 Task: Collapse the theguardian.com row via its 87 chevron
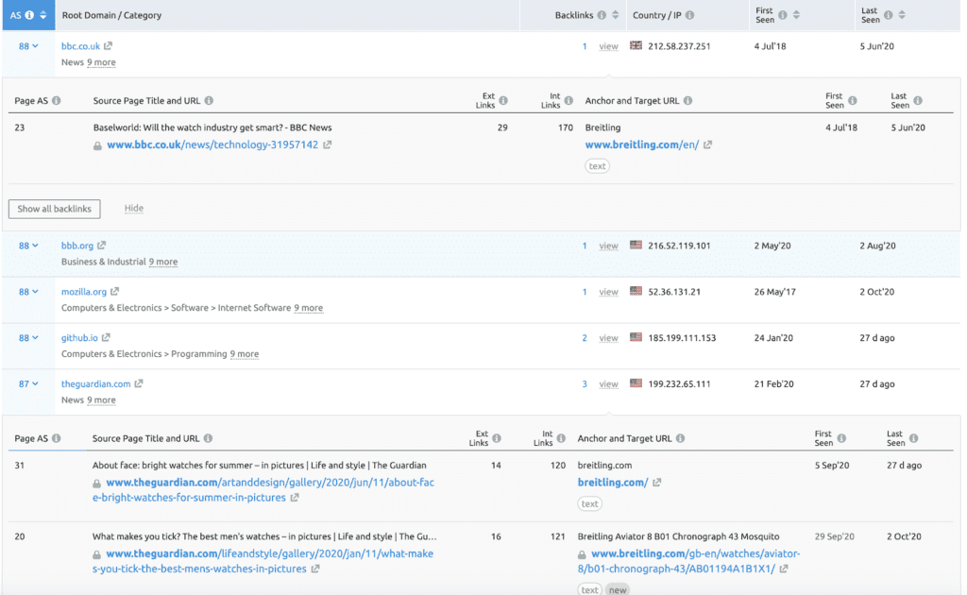(28, 383)
